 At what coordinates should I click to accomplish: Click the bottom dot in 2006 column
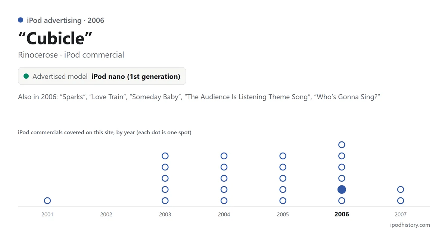tap(342, 201)
